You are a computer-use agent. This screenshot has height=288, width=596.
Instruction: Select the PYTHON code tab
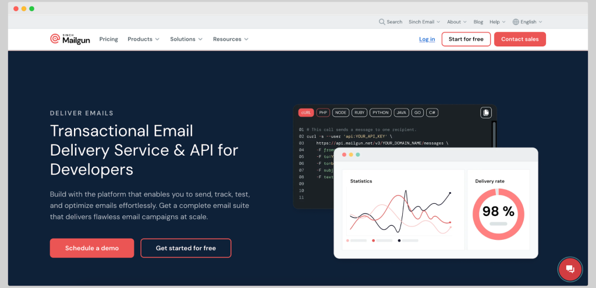coord(381,113)
